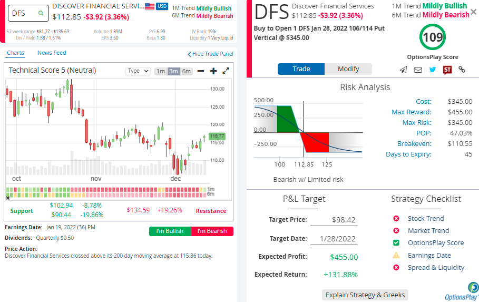Open the Earnings Date checklist link
This screenshot has height=302, width=479.
point(429,255)
